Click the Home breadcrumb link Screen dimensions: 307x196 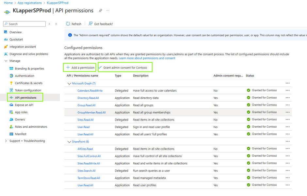click(x=8, y=3)
